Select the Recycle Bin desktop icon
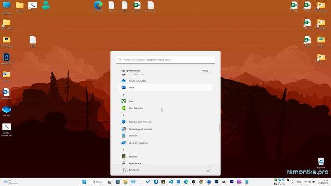The height and width of the screenshot is (186, 331). (321, 163)
